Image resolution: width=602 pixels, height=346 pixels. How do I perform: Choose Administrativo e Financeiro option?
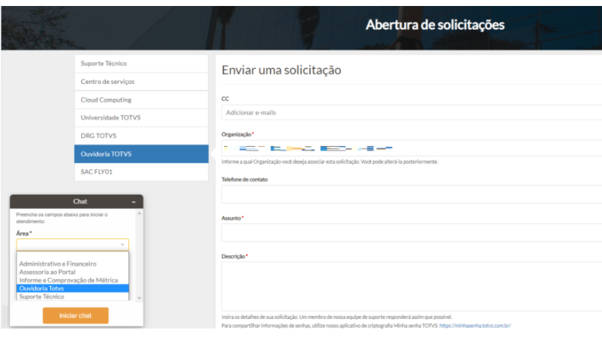(73, 264)
